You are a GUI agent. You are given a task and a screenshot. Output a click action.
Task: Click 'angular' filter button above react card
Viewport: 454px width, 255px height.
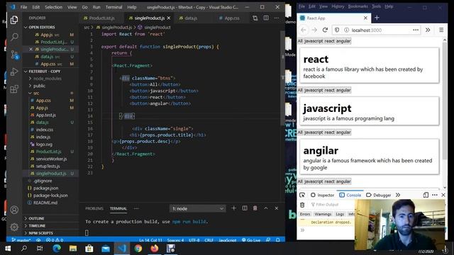pos(343,41)
